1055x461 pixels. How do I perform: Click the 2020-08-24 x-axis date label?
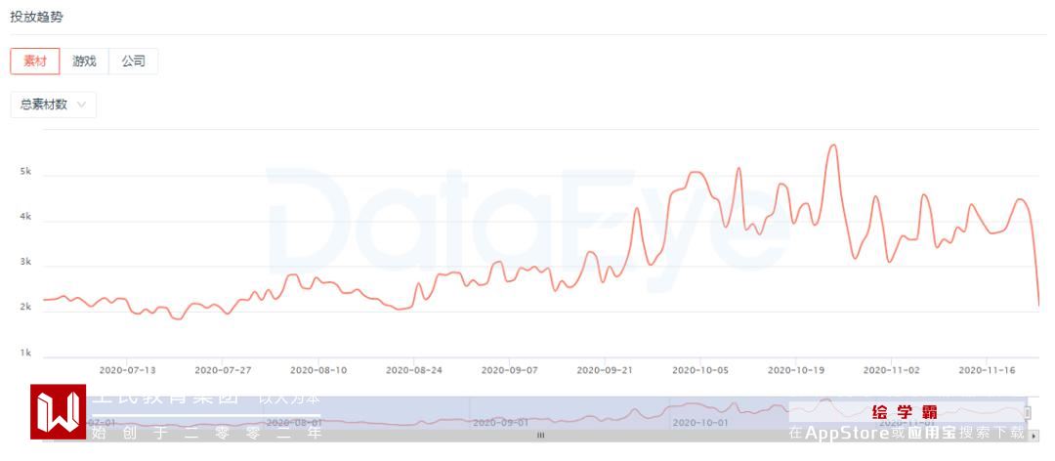click(414, 371)
